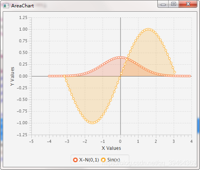Click the 1.25 label on Y axis
The width and height of the screenshot is (200, 170).
[23, 17]
